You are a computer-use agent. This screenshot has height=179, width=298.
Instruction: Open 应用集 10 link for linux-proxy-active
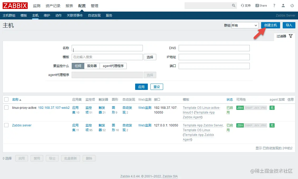75,110
